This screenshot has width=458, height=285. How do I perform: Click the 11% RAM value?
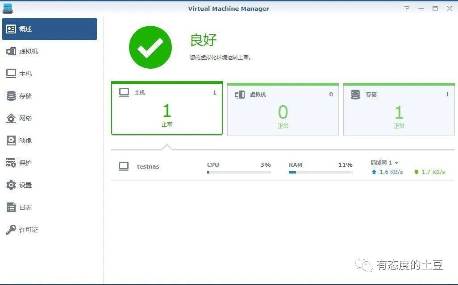pos(346,165)
